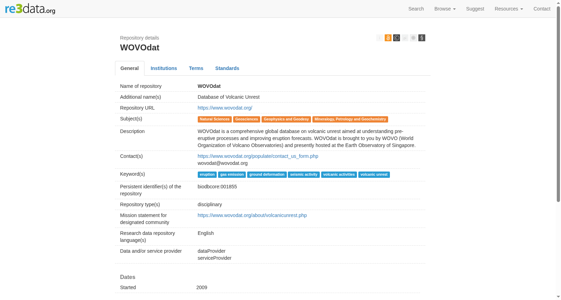
Task: Click the Geophysics and Geodesy subject tag
Action: coord(286,119)
